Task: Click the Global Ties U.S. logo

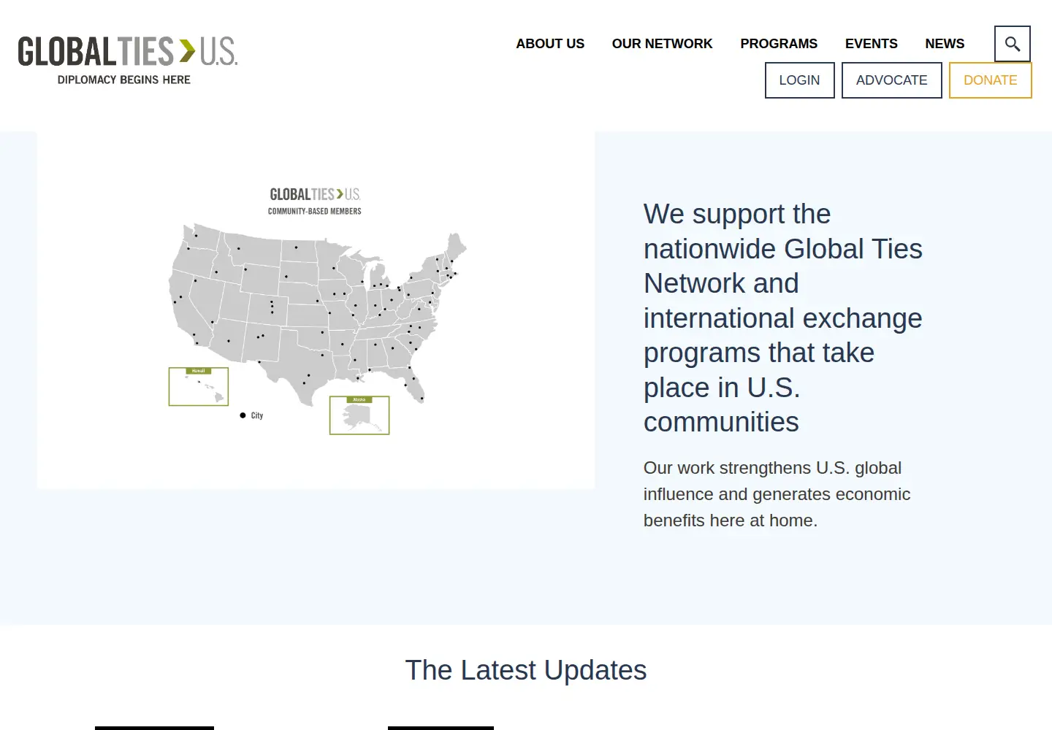Action: [128, 61]
